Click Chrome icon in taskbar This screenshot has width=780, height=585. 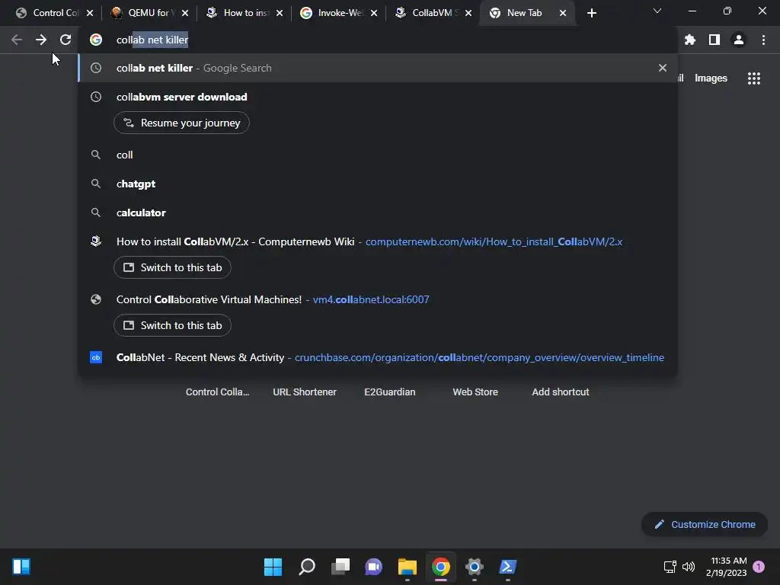click(441, 567)
